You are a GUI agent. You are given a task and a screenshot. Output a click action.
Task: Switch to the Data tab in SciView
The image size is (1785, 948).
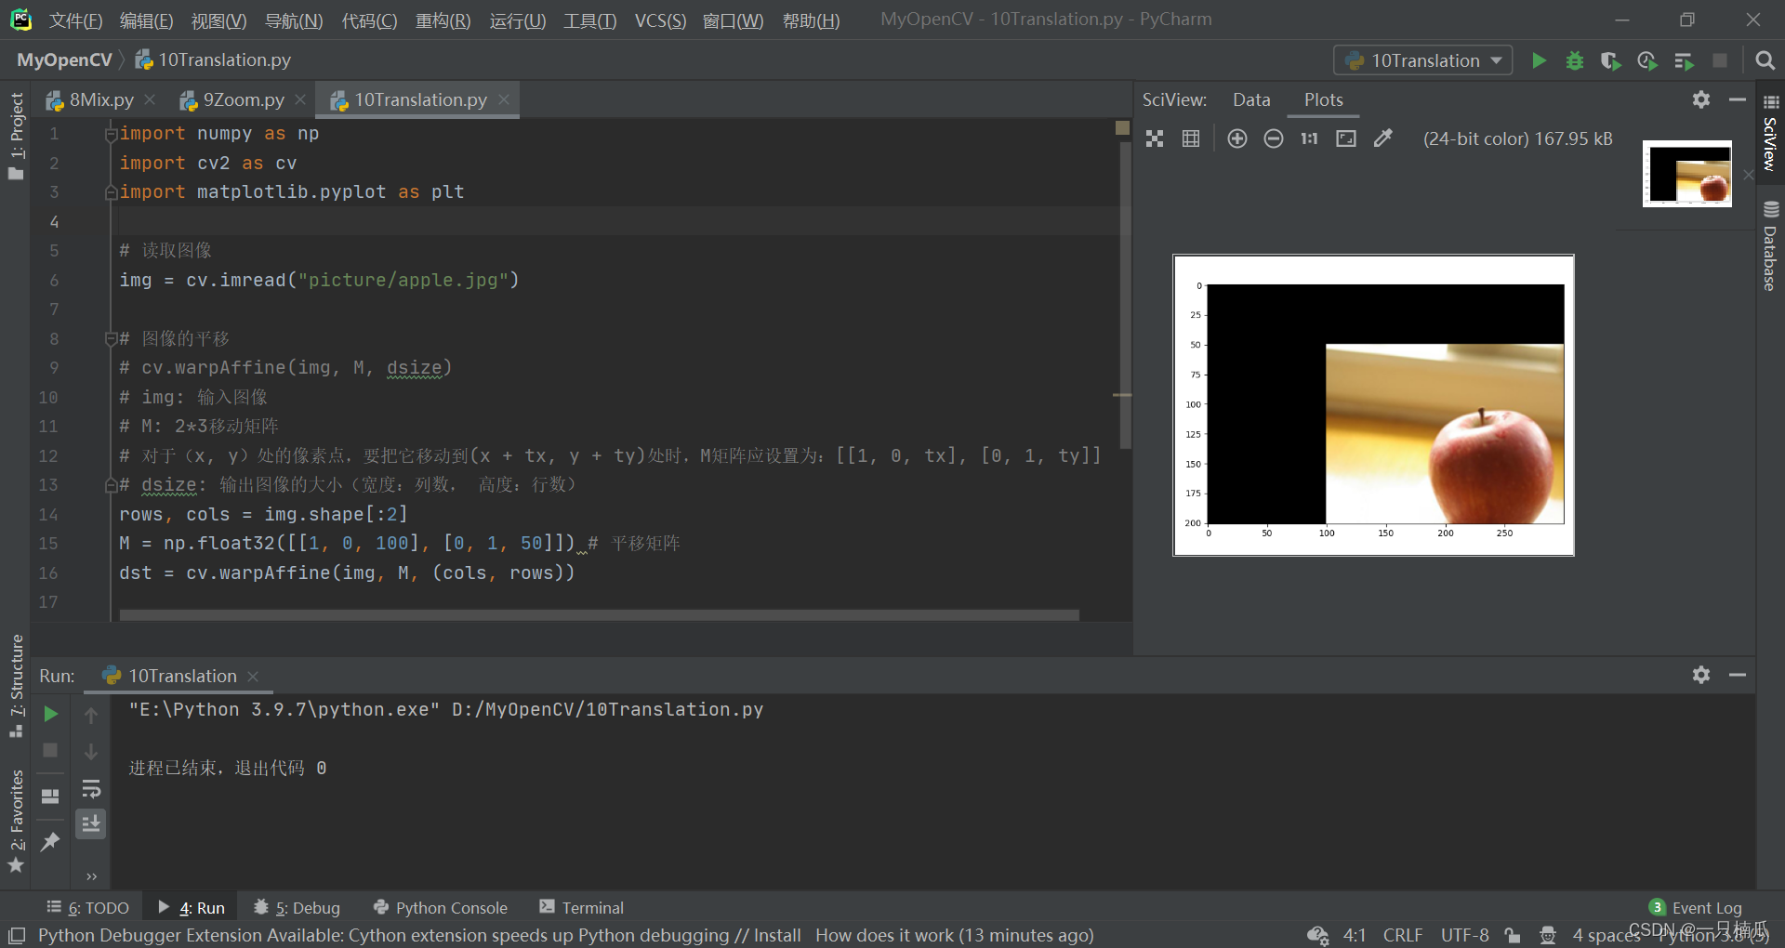(1250, 99)
